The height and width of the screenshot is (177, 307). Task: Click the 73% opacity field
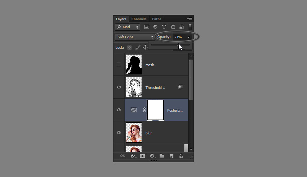click(179, 37)
